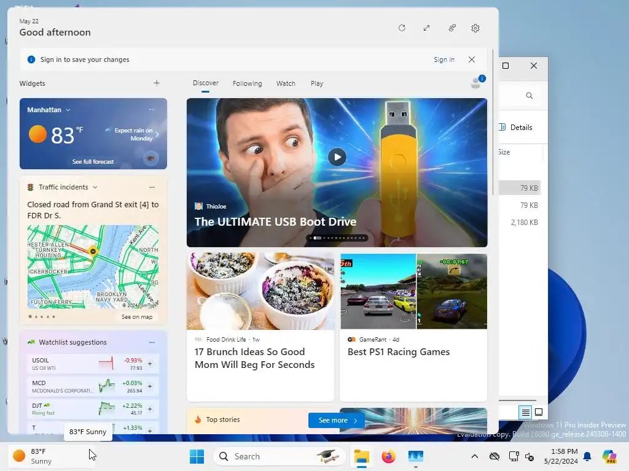The width and height of the screenshot is (629, 471).
Task: Click See on map link
Action: pyautogui.click(x=137, y=317)
